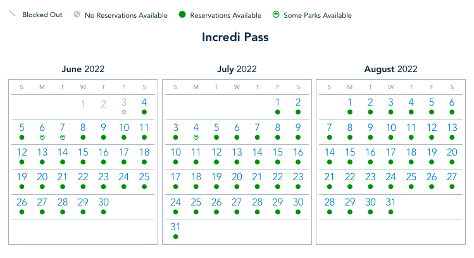The image size is (474, 258).
Task: Select June 30 on the calendar
Action: (x=104, y=202)
